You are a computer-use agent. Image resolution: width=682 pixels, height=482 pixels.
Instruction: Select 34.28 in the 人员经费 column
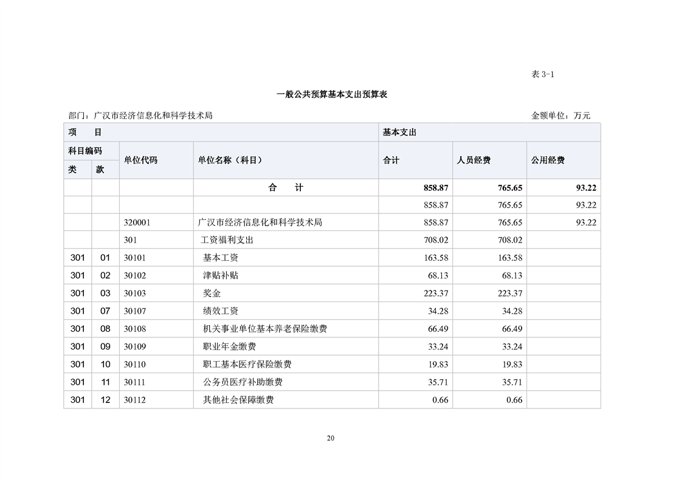click(512, 311)
